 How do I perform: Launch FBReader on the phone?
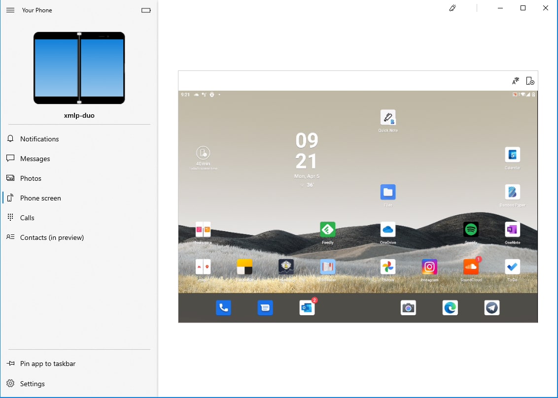(x=327, y=270)
